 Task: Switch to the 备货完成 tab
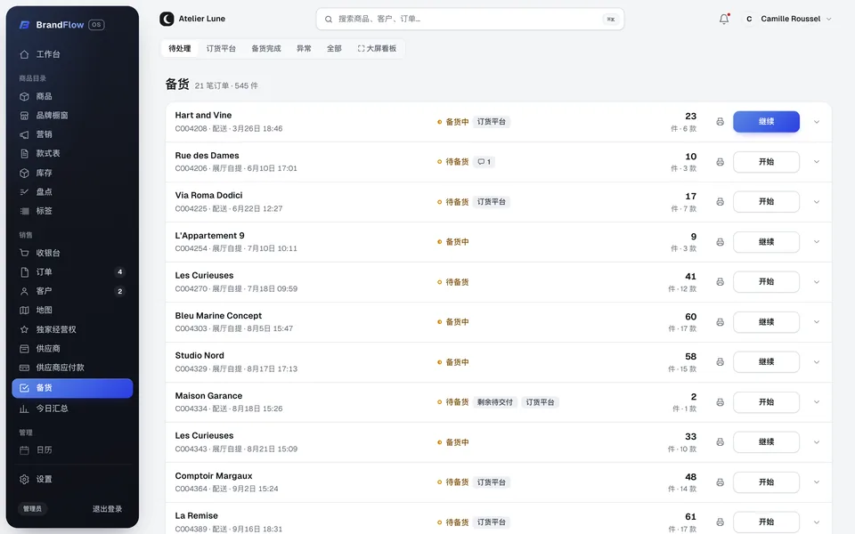[266, 48]
